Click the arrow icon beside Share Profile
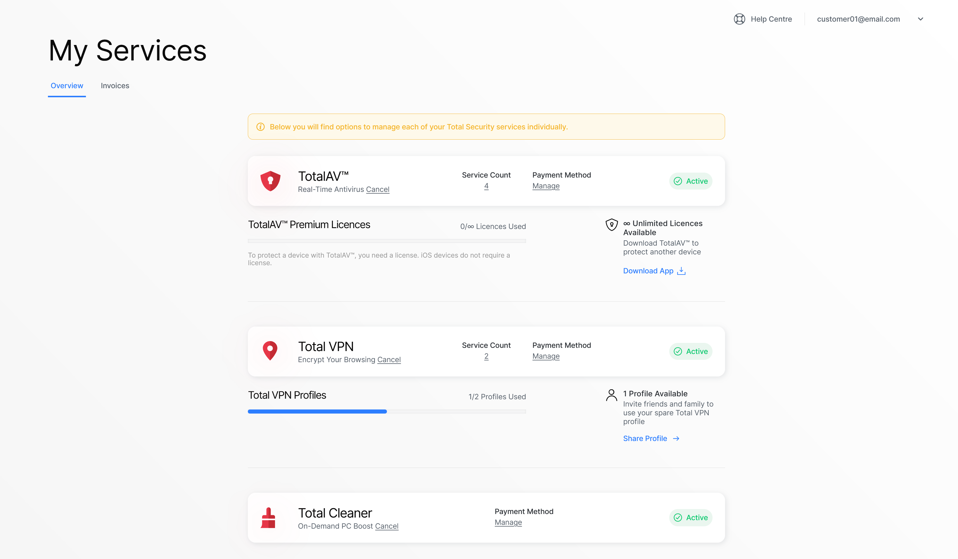 click(x=676, y=439)
